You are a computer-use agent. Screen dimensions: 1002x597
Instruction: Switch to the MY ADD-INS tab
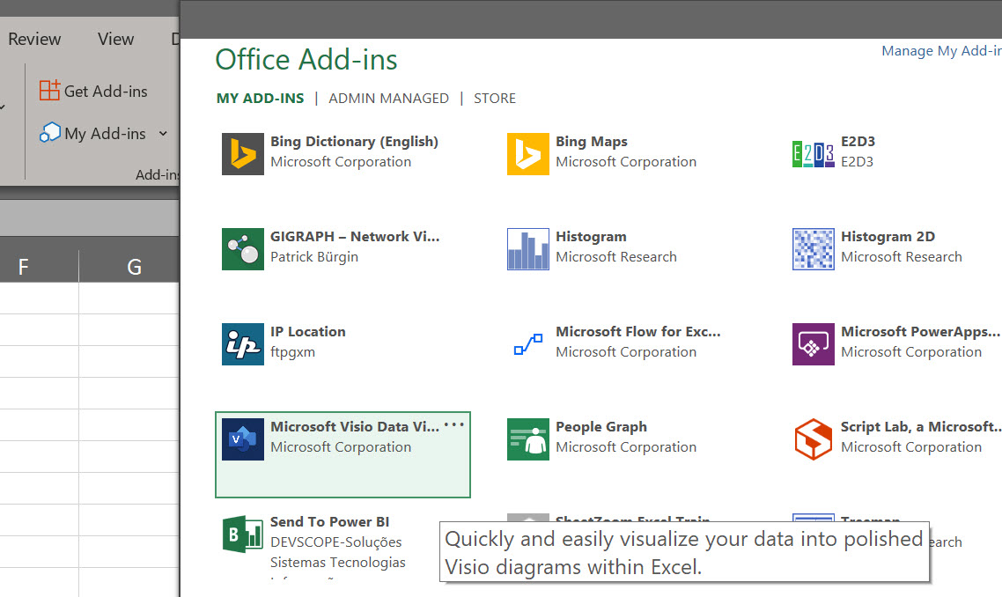tap(260, 99)
